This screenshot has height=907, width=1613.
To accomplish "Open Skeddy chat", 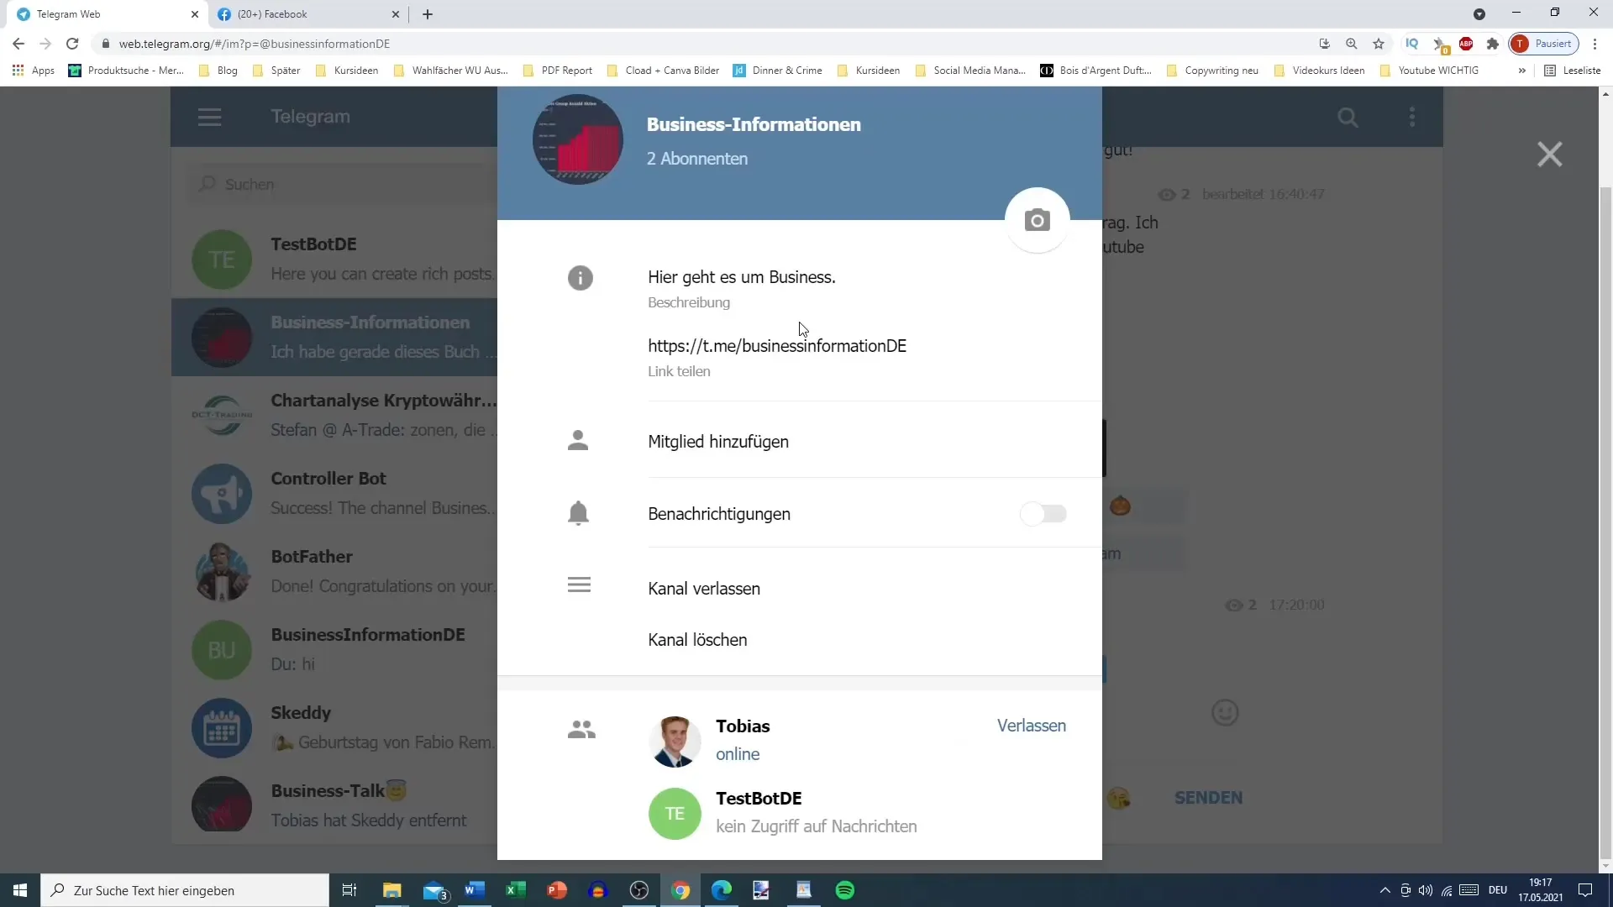I will click(334, 728).
